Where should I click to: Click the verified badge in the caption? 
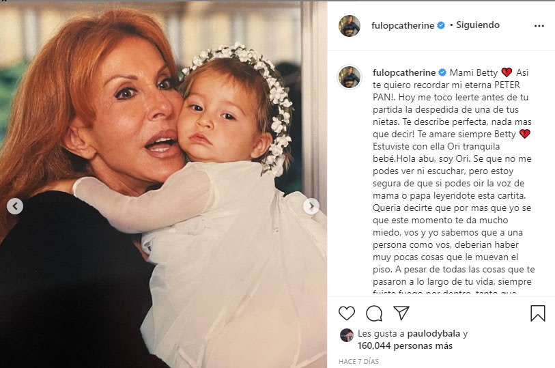pos(441,72)
